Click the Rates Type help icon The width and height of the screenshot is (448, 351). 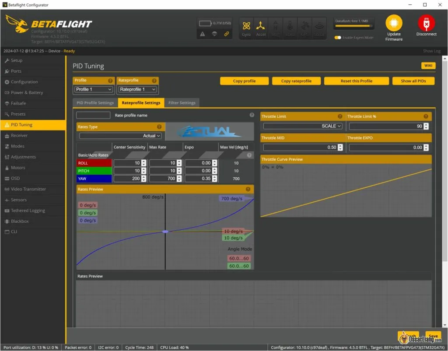pos(159,126)
